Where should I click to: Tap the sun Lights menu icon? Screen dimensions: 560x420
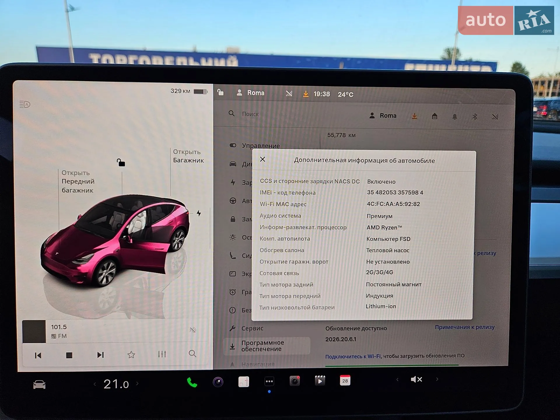pos(233,237)
